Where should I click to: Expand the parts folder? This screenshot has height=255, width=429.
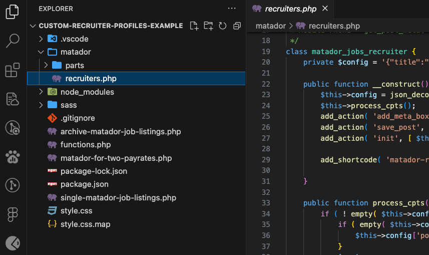click(46, 65)
